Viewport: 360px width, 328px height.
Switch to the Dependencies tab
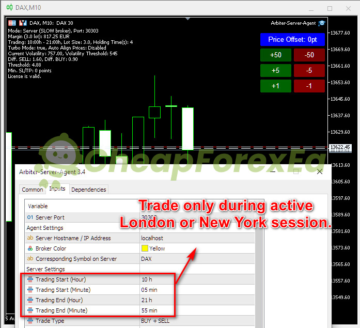coord(89,190)
